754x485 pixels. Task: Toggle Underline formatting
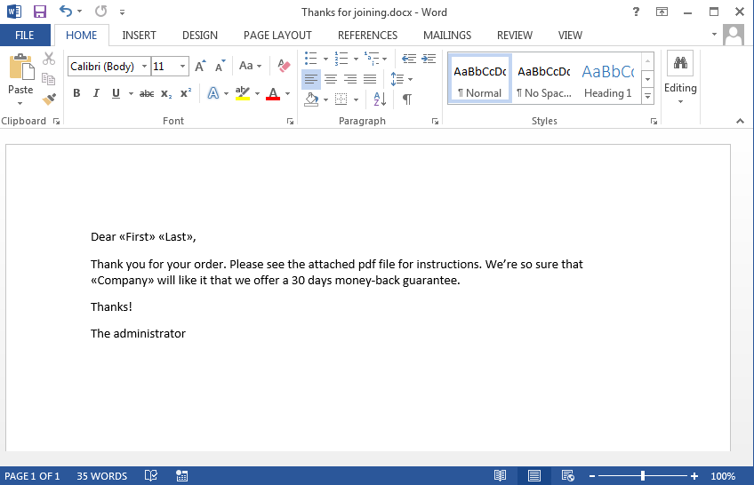tap(116, 93)
